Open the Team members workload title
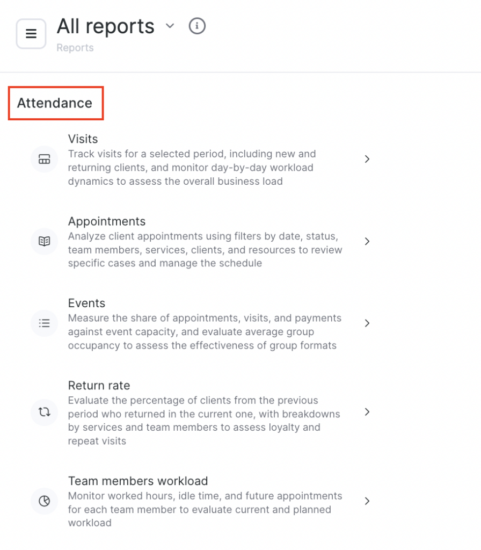This screenshot has width=481, height=550. tap(137, 481)
